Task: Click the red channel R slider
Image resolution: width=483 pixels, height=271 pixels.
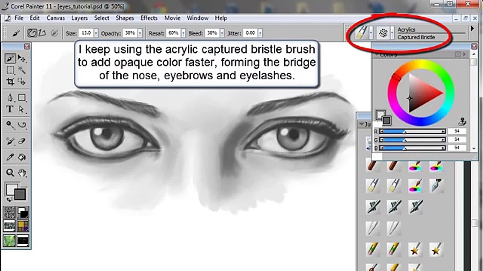Action: click(413, 131)
